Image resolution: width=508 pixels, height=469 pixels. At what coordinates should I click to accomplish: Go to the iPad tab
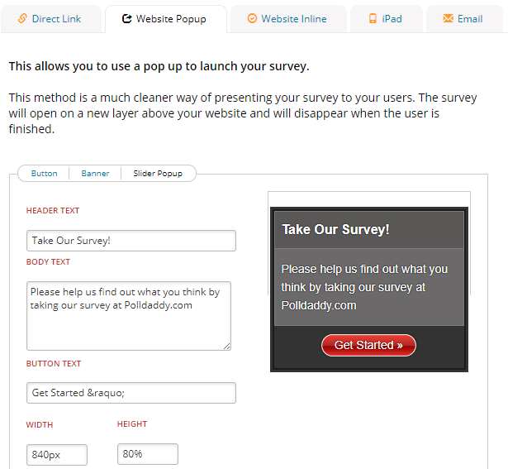click(387, 19)
